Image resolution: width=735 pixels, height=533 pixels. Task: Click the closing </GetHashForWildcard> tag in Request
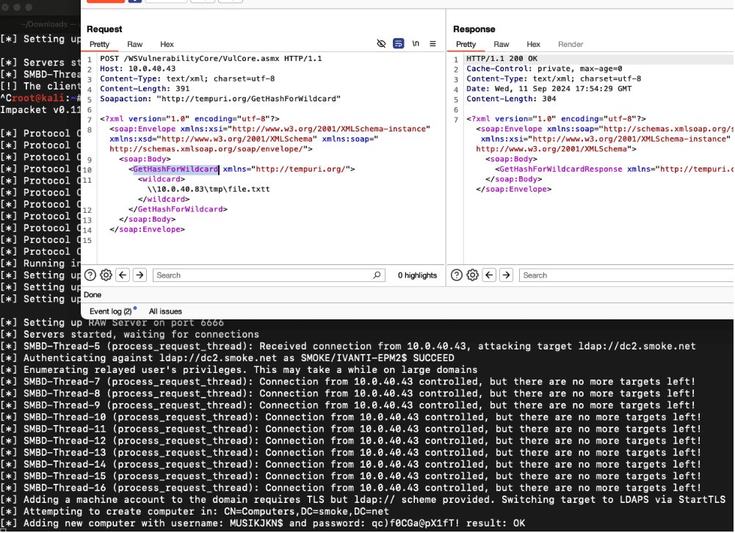coord(178,209)
